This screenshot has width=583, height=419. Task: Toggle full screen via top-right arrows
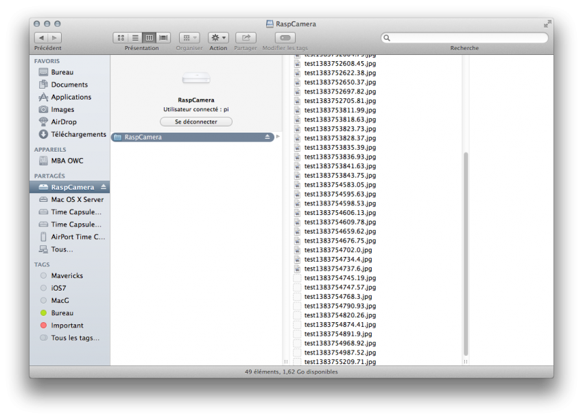(547, 24)
